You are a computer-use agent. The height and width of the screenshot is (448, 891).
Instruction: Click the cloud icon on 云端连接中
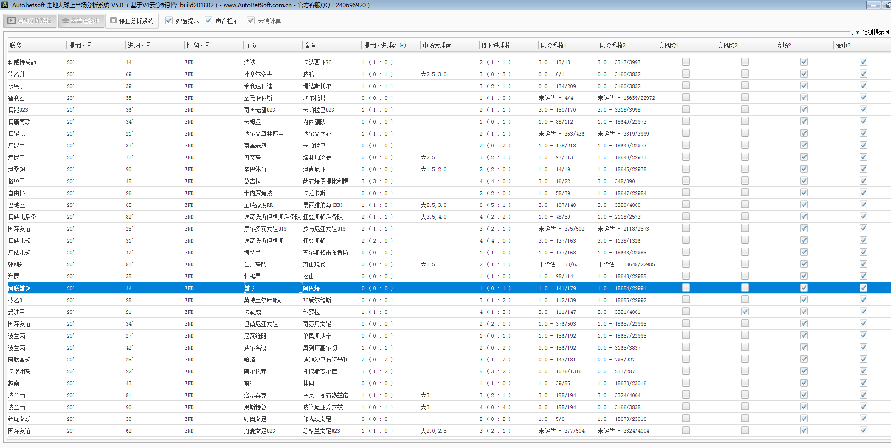click(x=66, y=21)
